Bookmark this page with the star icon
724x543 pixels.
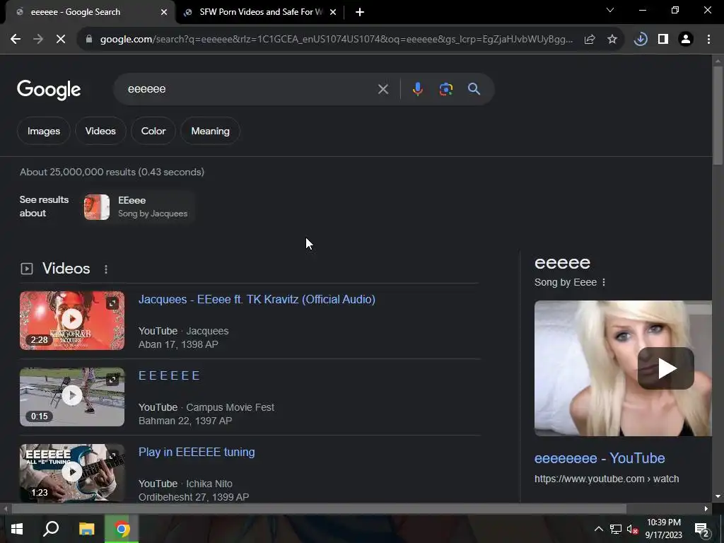tap(612, 40)
